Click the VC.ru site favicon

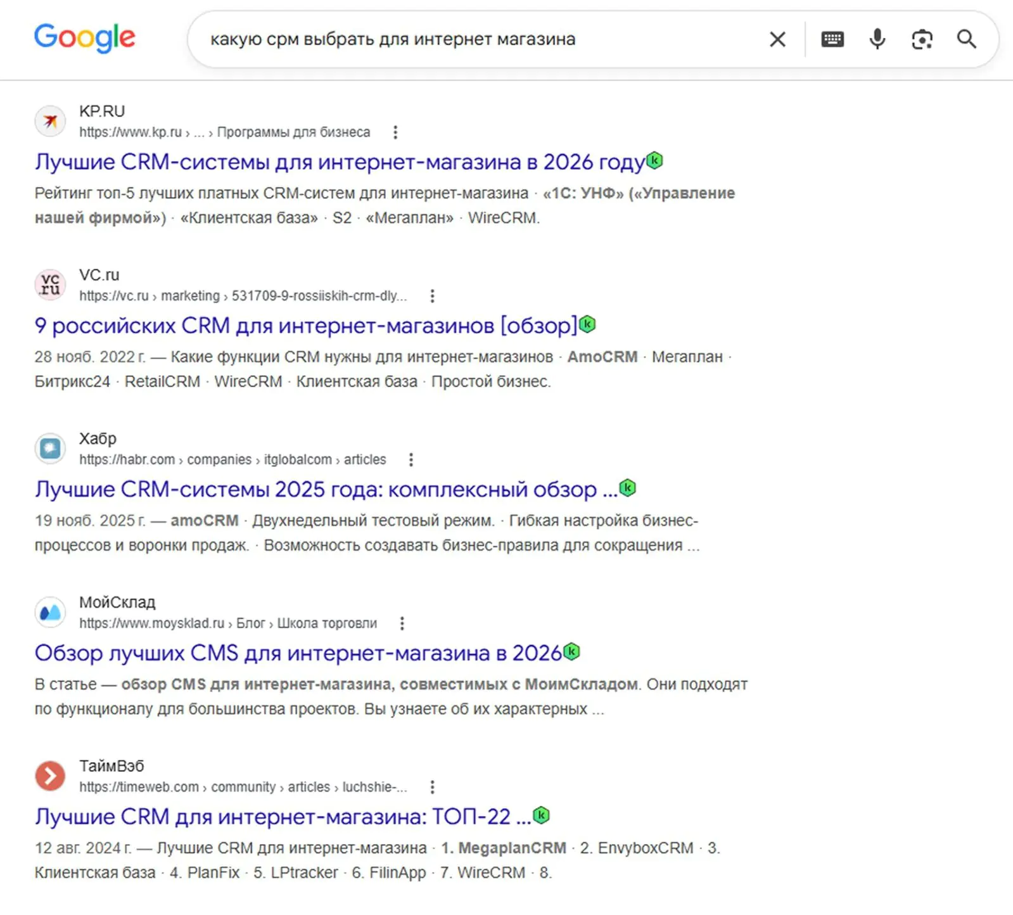click(50, 285)
